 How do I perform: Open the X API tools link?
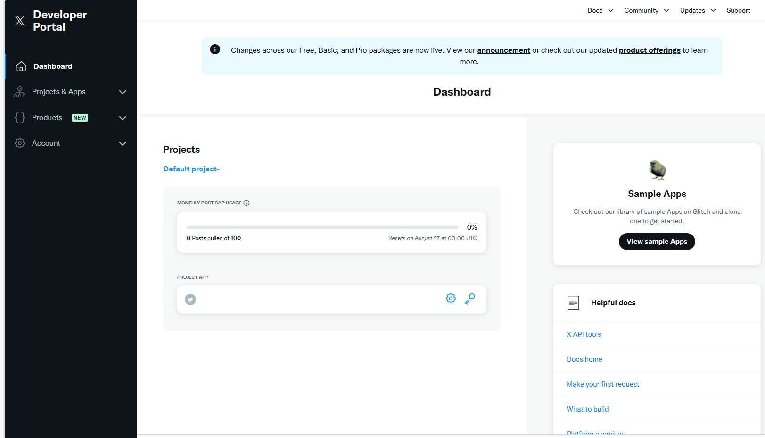[584, 334]
